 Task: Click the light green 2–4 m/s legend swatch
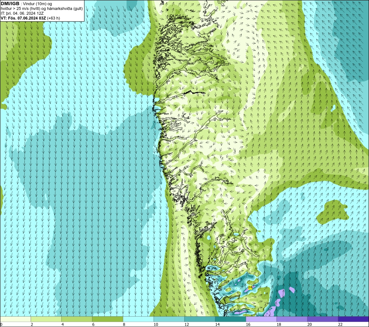[46, 319]
